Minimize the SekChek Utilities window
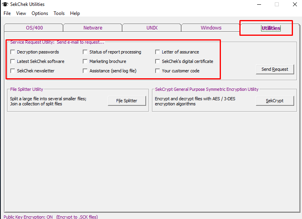302x219 pixels. [x=259, y=4]
